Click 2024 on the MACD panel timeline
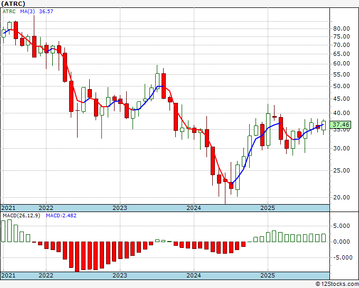The height and width of the screenshot is (288, 359). 194,276
